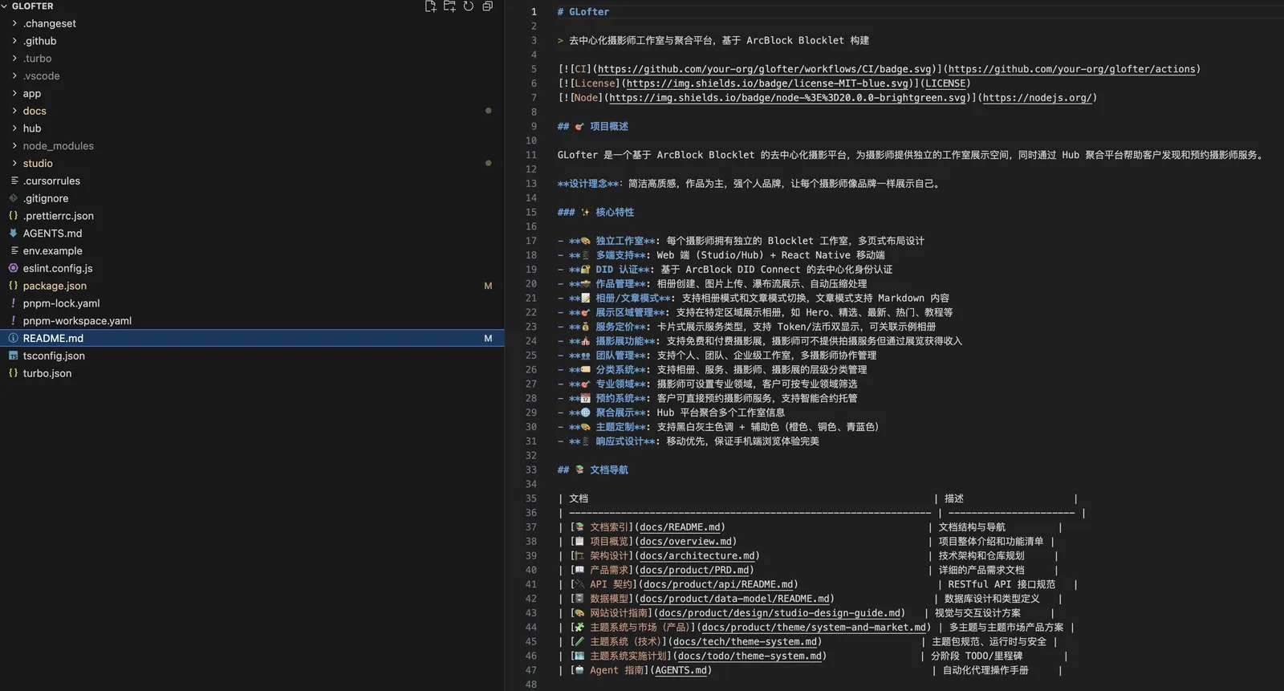The width and height of the screenshot is (1284, 691).
Task: Open the CI badge.svg URL link
Action: [765, 70]
